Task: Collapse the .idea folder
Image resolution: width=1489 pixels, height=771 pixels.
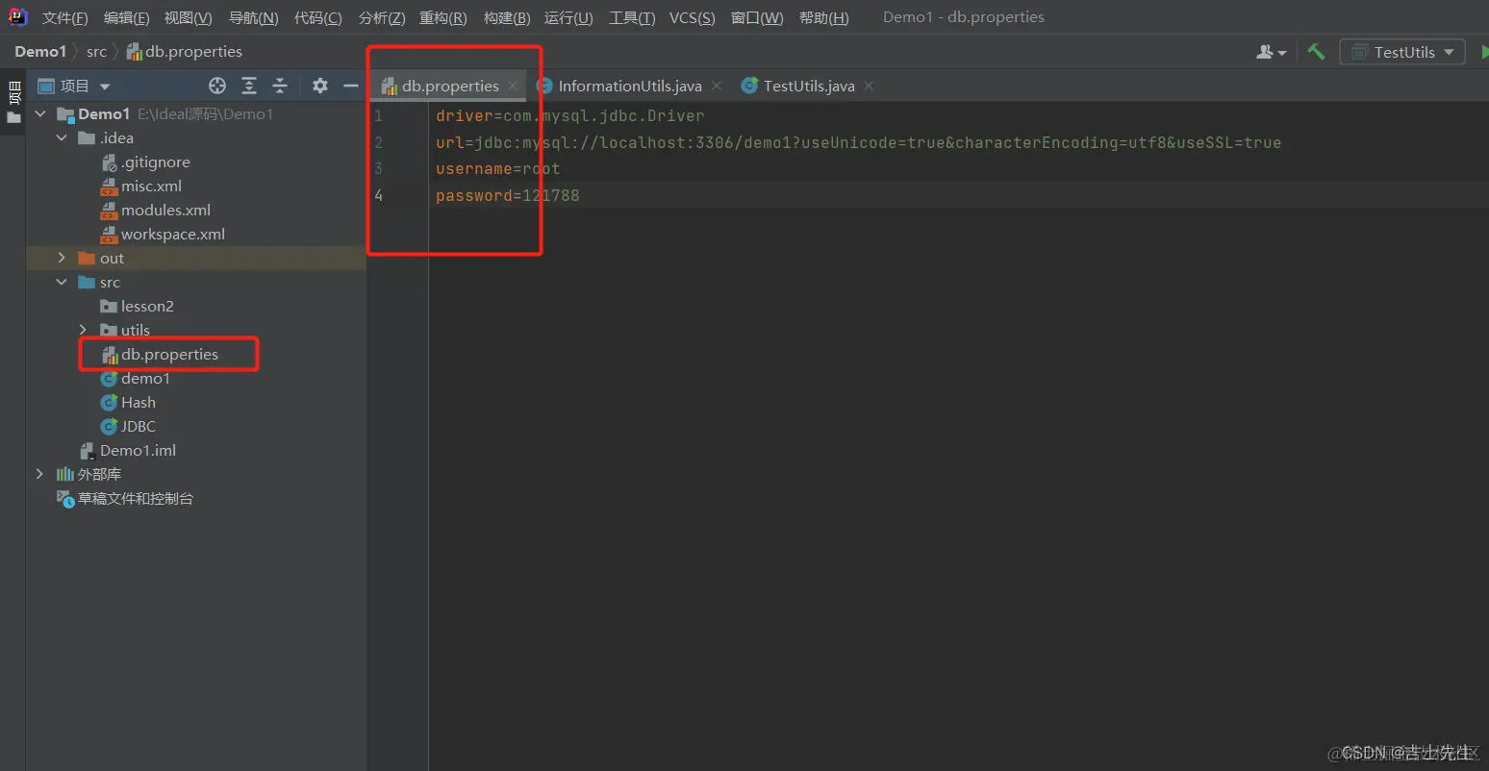Action: tap(62, 137)
